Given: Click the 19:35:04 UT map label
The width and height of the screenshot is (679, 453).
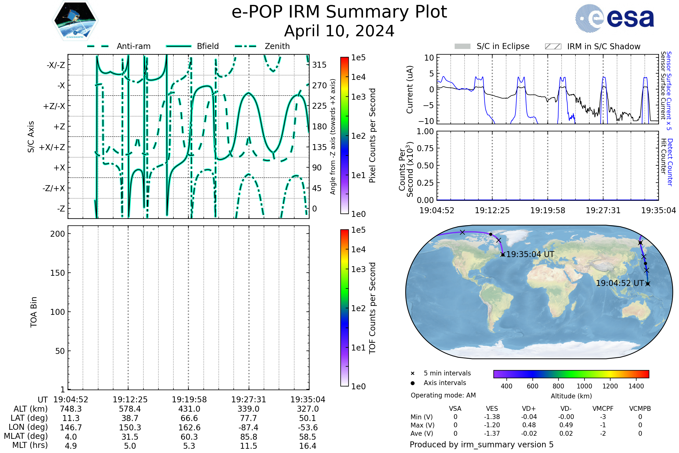Looking at the screenshot, I should (x=530, y=254).
